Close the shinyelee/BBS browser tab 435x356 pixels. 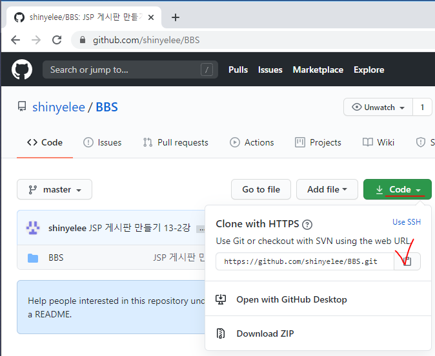click(x=151, y=17)
